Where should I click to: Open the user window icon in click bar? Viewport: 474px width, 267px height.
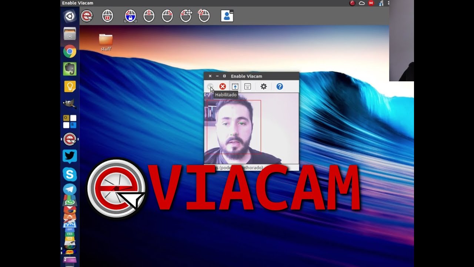tap(227, 16)
